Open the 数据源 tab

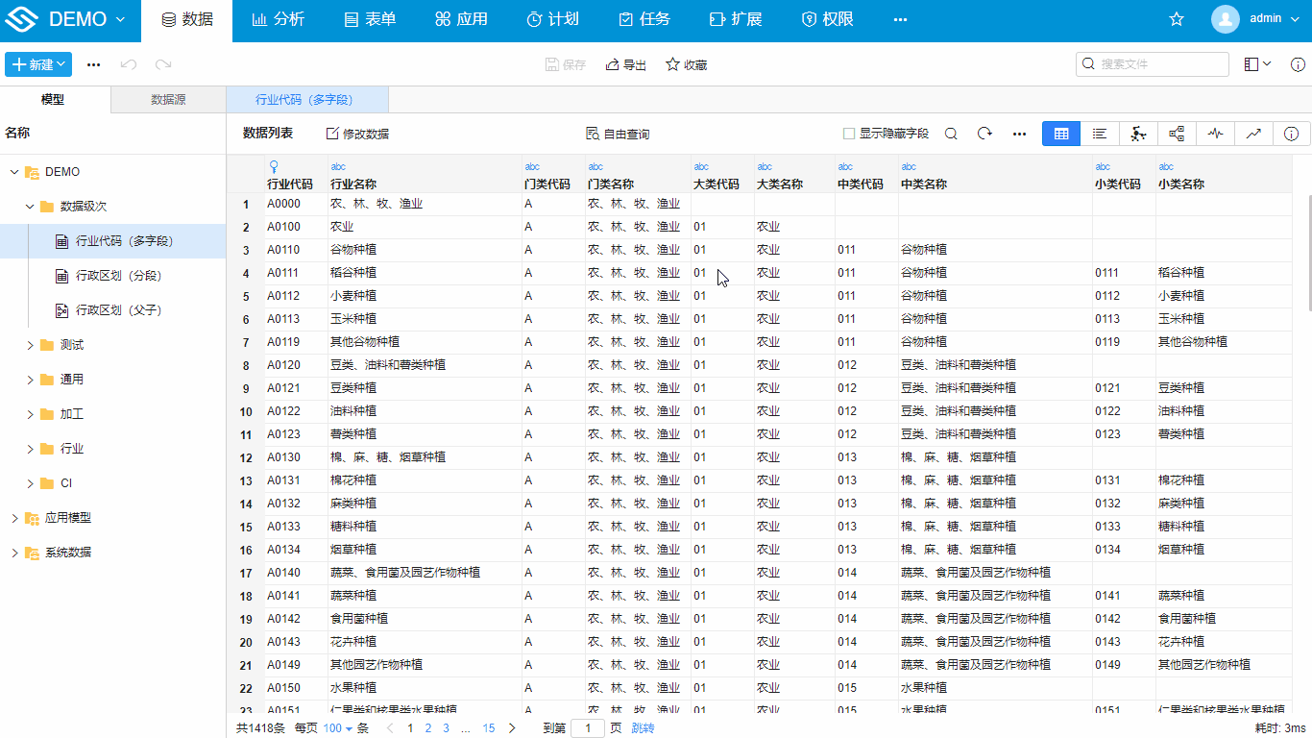click(167, 99)
